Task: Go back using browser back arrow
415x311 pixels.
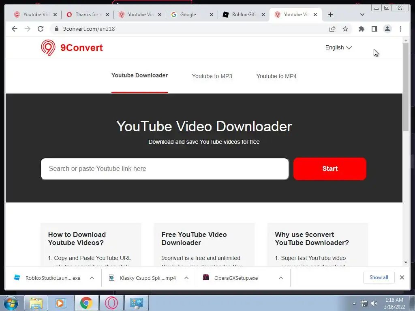Action: (15, 29)
